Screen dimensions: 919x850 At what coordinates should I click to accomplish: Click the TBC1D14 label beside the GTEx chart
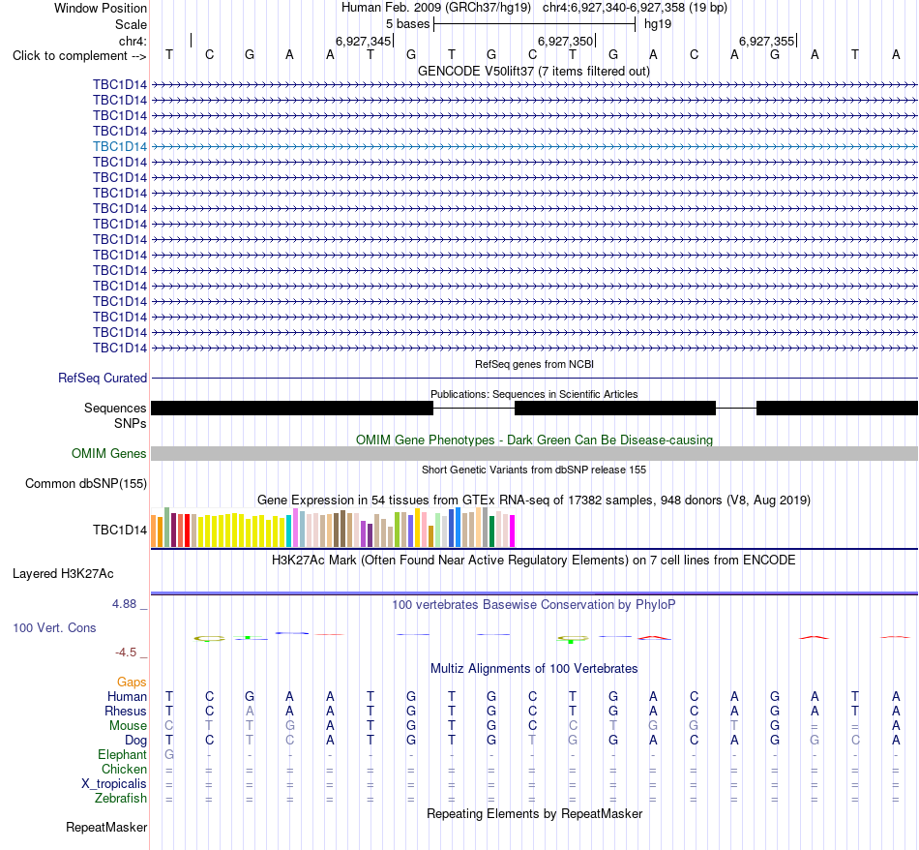tap(120, 530)
